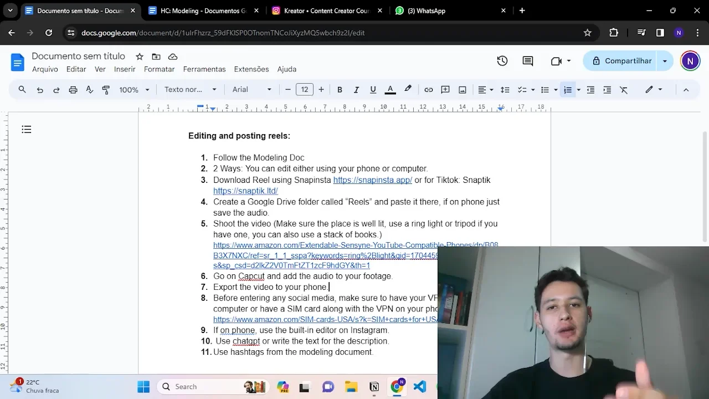Open the Amazon ring light link
The width and height of the screenshot is (709, 399).
pos(356,255)
